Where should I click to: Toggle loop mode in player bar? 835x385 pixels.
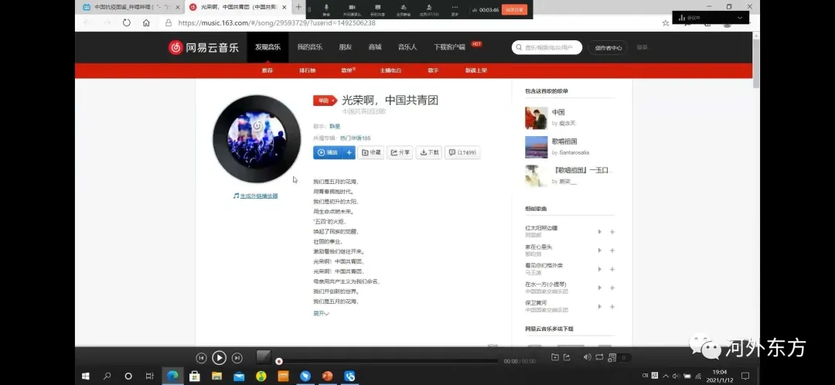click(599, 357)
